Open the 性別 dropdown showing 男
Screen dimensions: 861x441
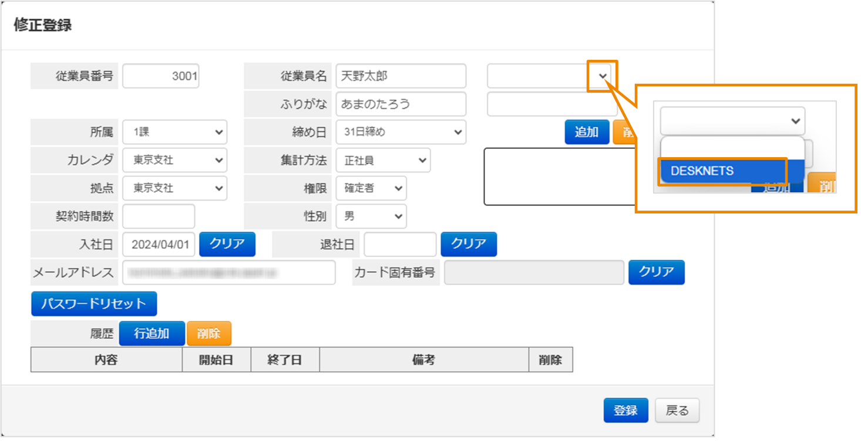[371, 216]
